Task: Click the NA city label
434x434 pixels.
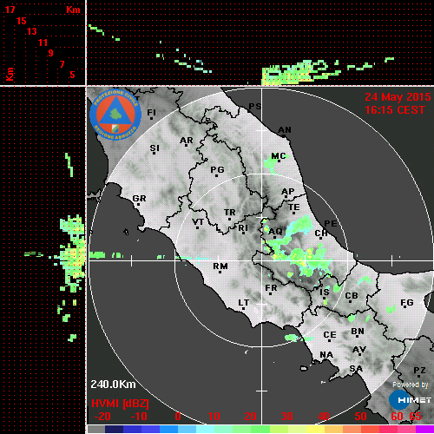Action: pos(326,355)
